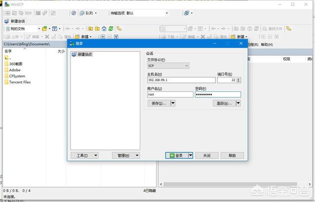This screenshot has width=315, height=202.
Task: Click the local panel home directory icon
Action: coord(104,29)
